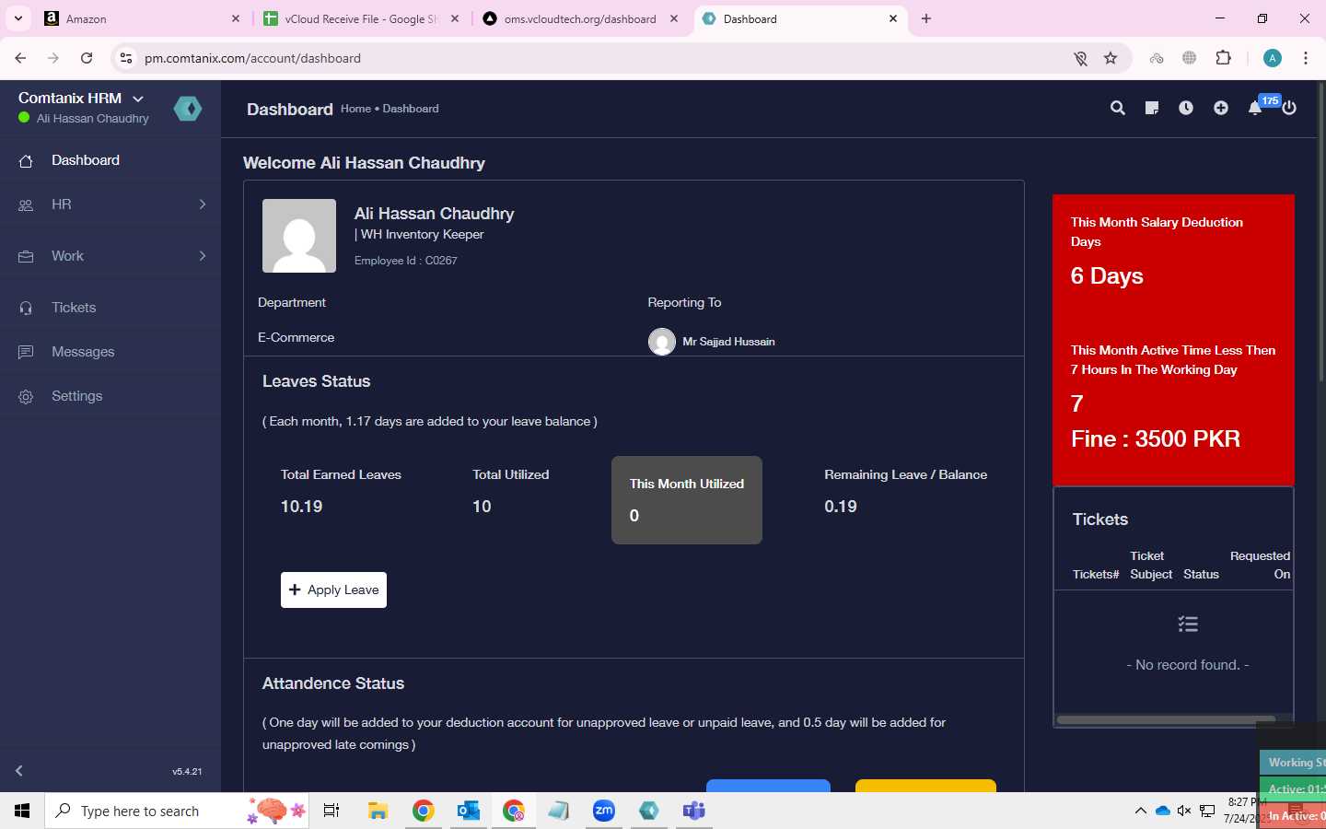Open Zoom from the taskbar
1326x829 pixels.
(604, 811)
